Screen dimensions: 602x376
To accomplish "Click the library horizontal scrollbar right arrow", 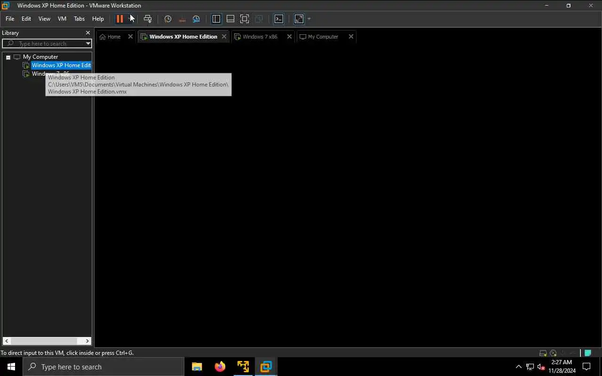I will (x=87, y=341).
